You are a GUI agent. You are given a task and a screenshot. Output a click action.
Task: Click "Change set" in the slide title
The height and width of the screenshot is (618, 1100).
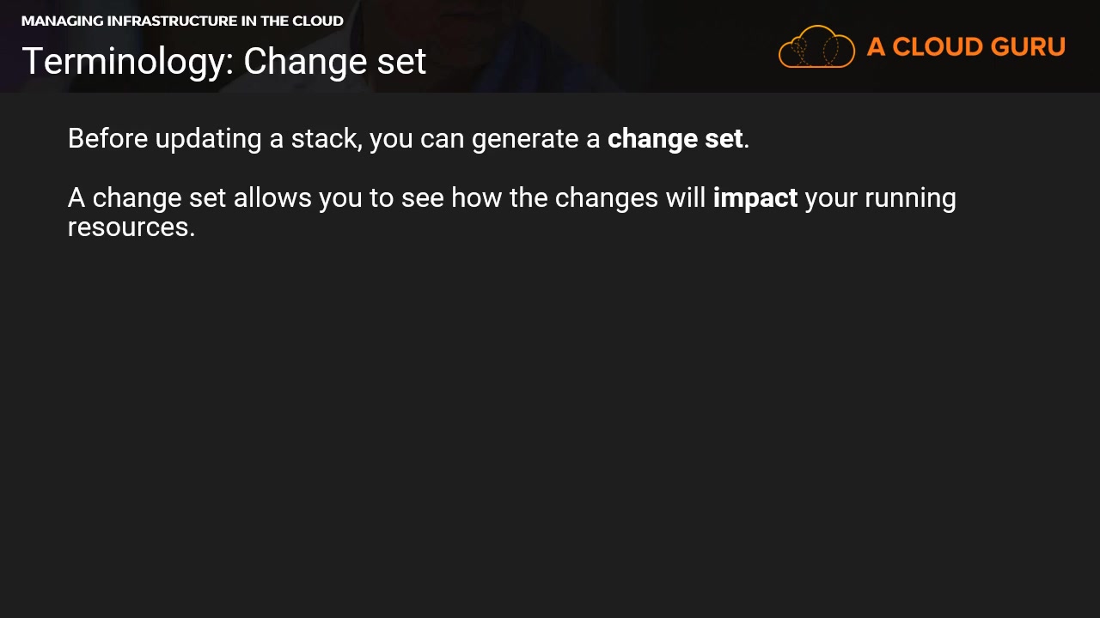tap(335, 62)
